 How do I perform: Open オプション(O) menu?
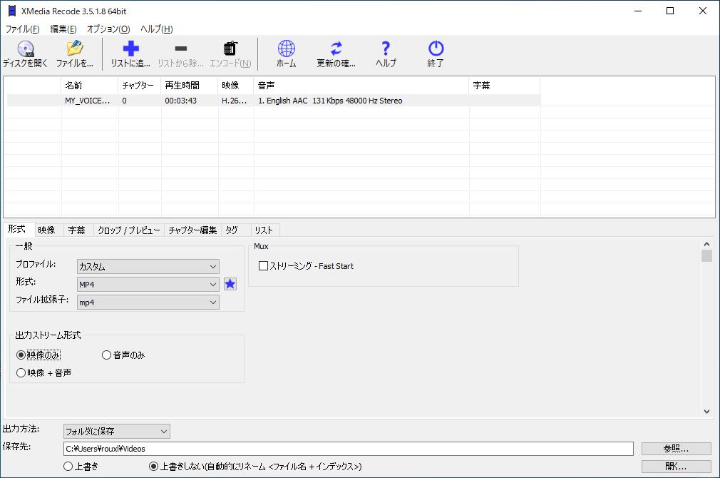click(109, 29)
